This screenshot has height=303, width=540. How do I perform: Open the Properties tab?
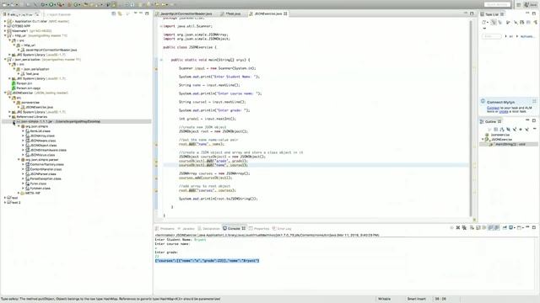(259, 228)
